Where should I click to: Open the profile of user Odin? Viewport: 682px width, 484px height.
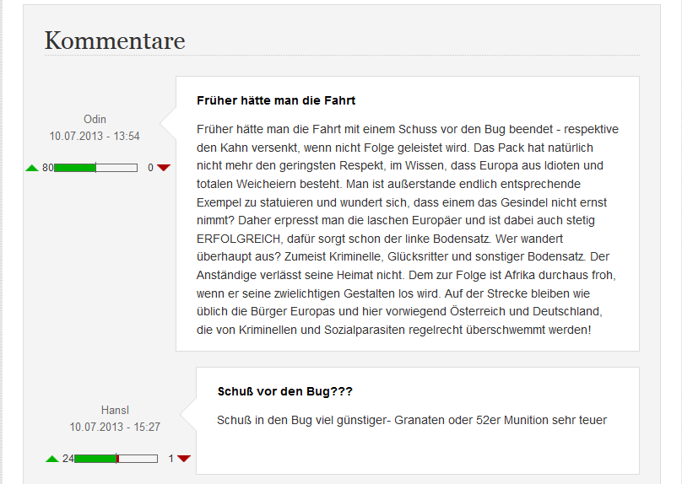click(95, 119)
